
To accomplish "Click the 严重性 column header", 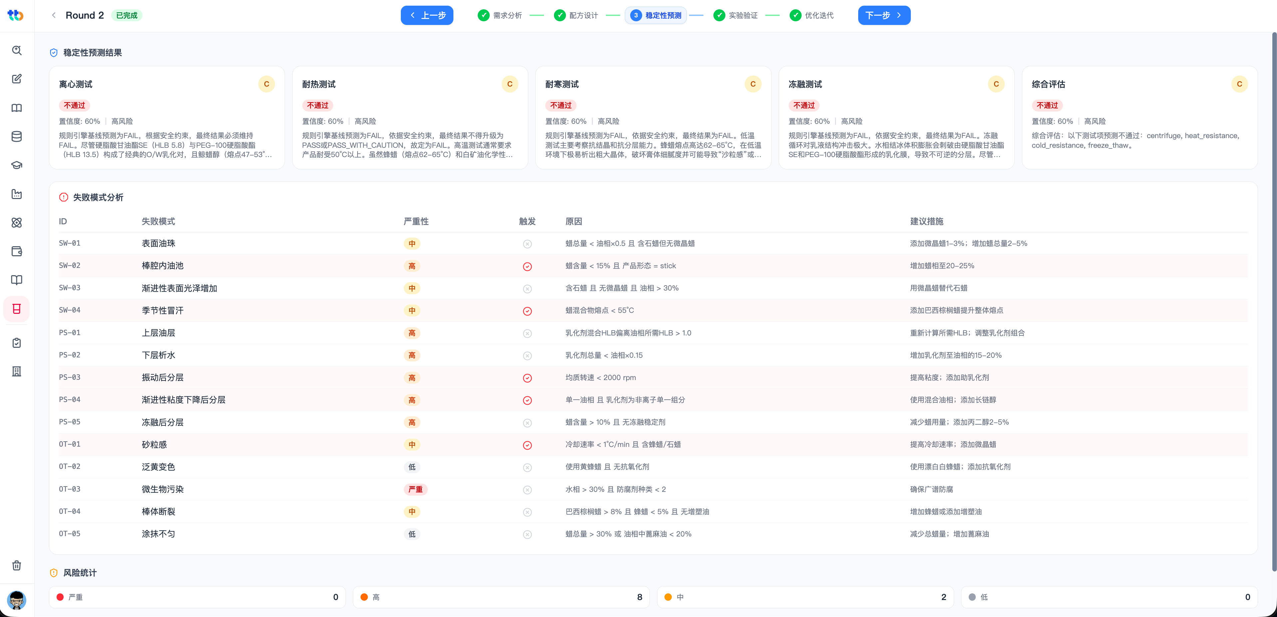I will [x=416, y=221].
